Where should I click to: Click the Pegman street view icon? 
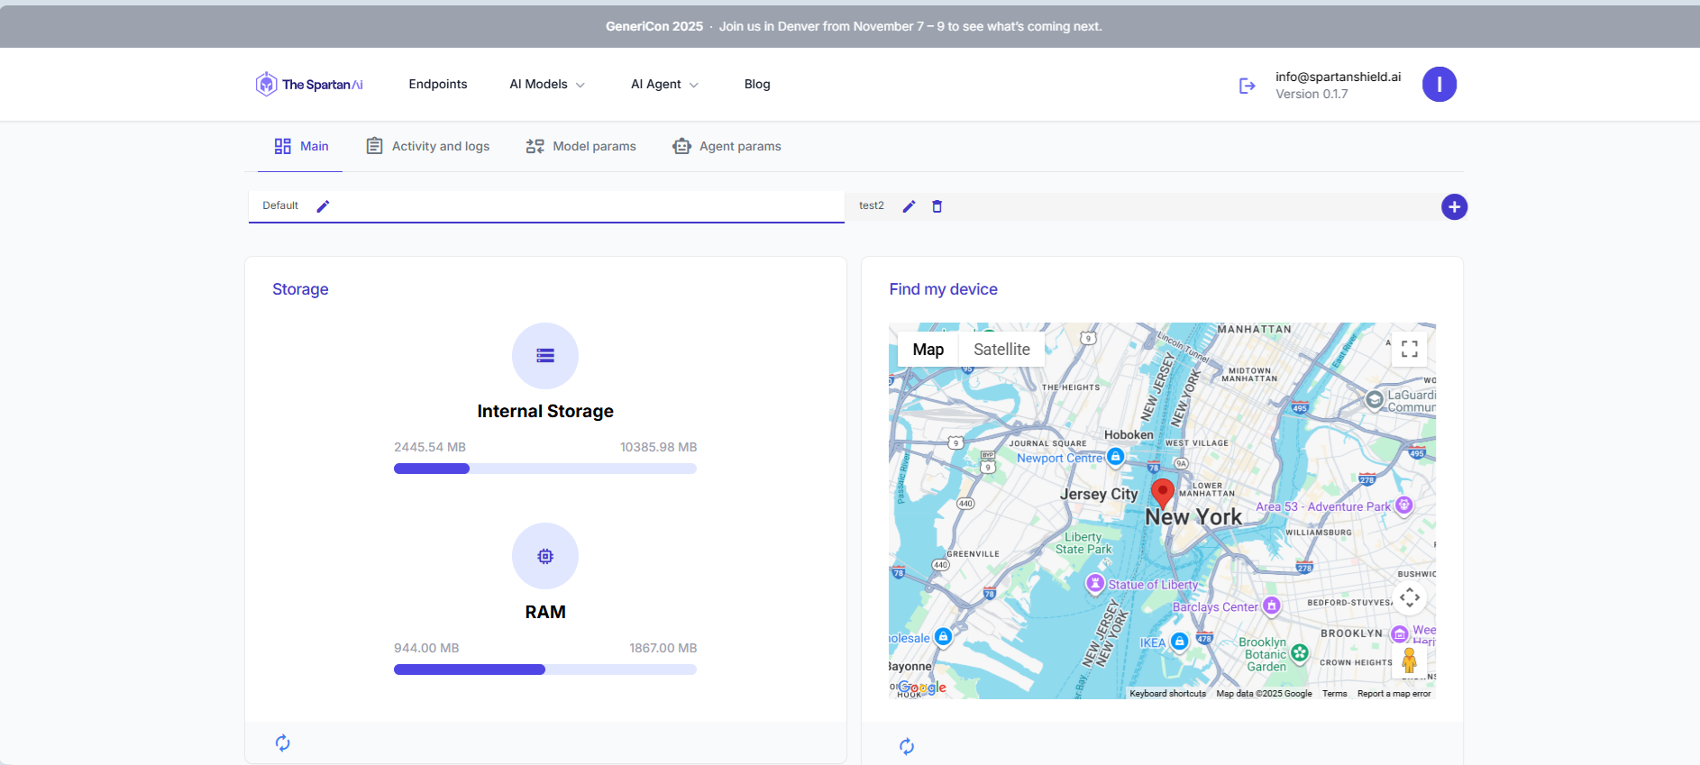(x=1409, y=660)
